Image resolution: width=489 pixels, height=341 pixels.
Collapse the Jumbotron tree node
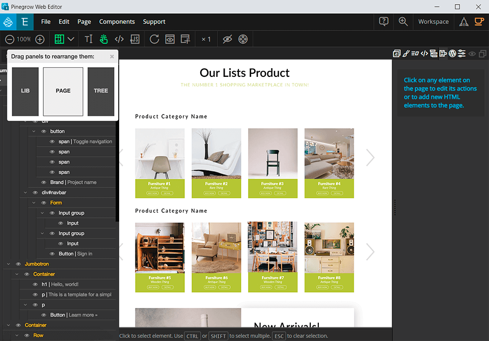pos(8,264)
